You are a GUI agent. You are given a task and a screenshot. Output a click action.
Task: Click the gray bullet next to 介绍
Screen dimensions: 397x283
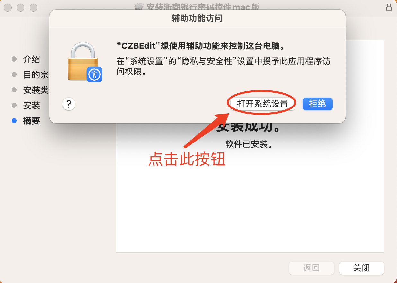14,59
